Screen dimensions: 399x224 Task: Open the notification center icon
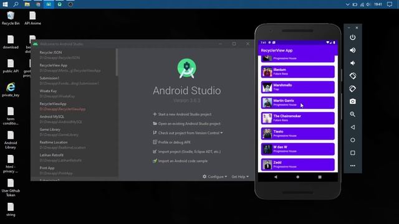(390, 4)
